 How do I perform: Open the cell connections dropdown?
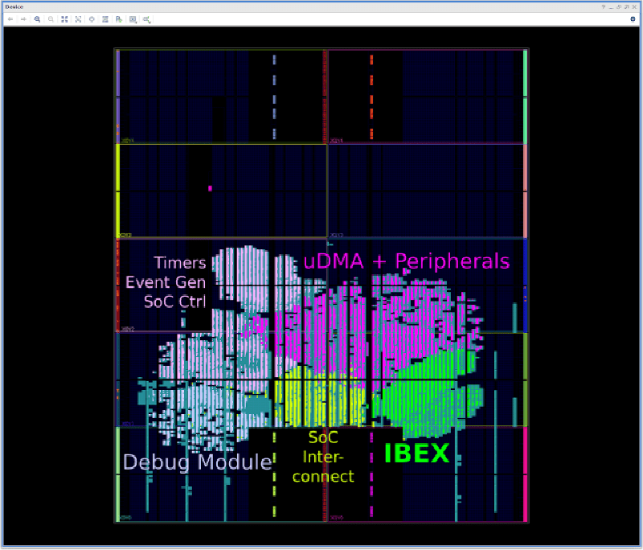pyautogui.click(x=133, y=18)
